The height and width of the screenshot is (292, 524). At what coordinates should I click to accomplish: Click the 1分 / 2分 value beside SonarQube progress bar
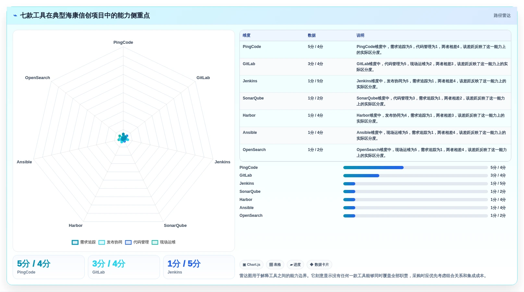click(498, 192)
